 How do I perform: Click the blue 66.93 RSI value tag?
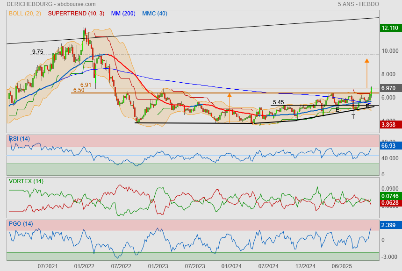389,146
